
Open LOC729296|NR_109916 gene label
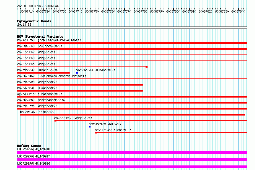click(x=34, y=163)
